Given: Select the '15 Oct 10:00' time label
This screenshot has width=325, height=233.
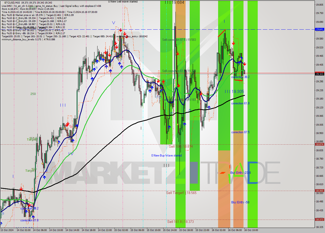Looking at the screenshot, I should coord(154,230).
